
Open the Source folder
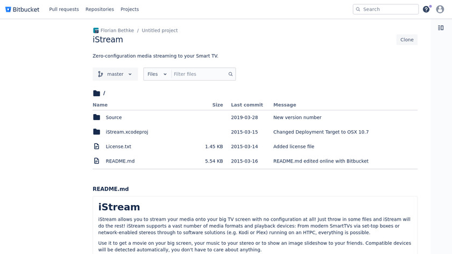114,117
